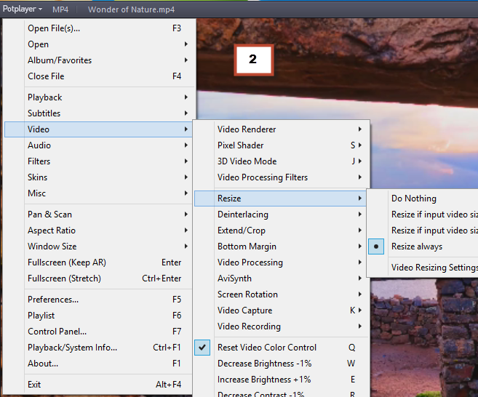Expand the Audio submenu
Viewport: 478px width, 397px height.
point(98,145)
